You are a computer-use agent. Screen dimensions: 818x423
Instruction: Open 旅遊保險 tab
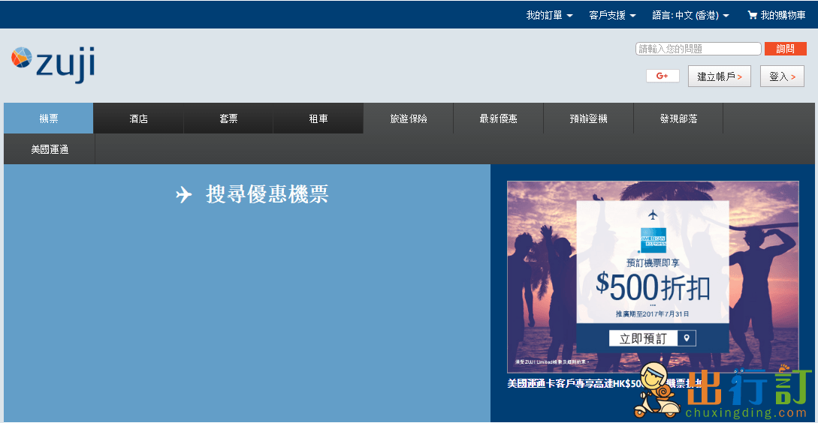[409, 118]
